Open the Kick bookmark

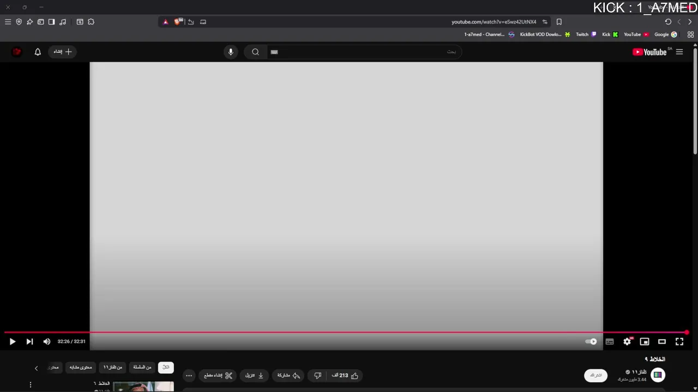(x=610, y=34)
